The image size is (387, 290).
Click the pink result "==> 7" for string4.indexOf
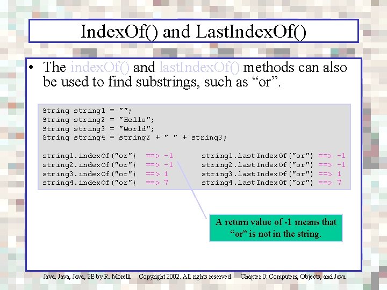tap(157, 183)
